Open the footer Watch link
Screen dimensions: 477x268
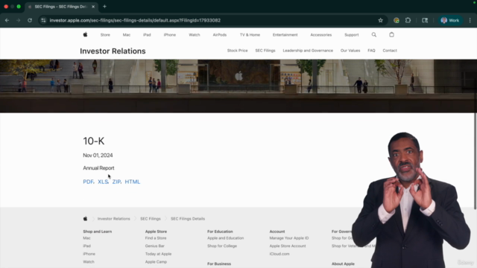click(89, 262)
